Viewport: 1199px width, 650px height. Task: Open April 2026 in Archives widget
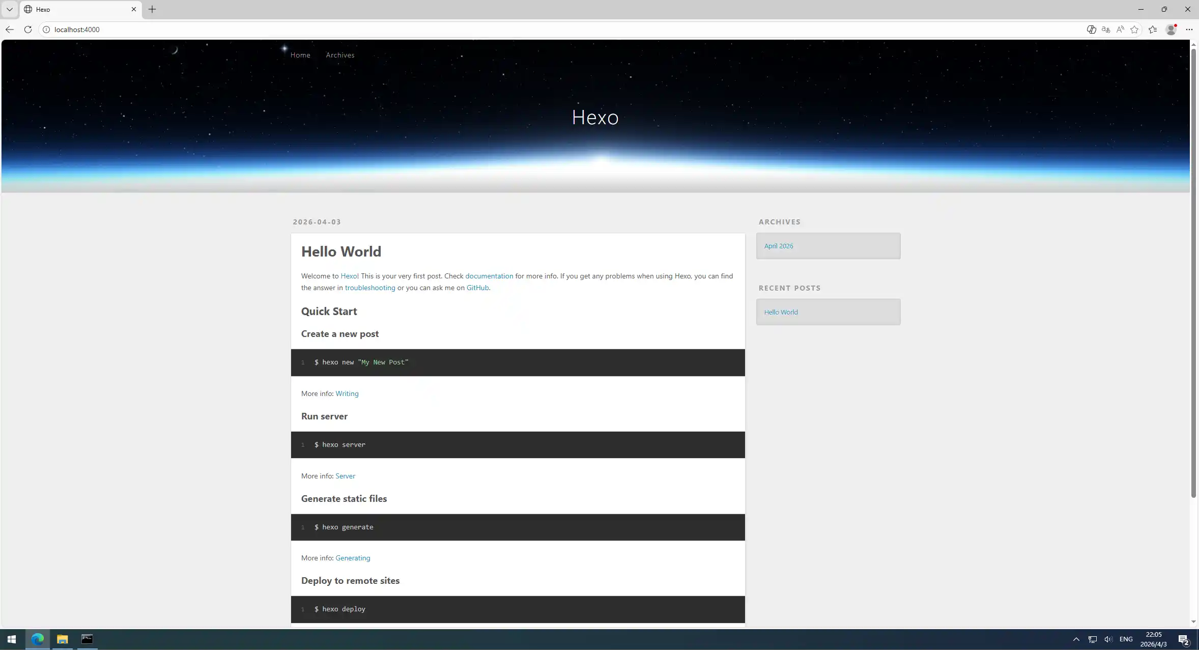(x=778, y=246)
